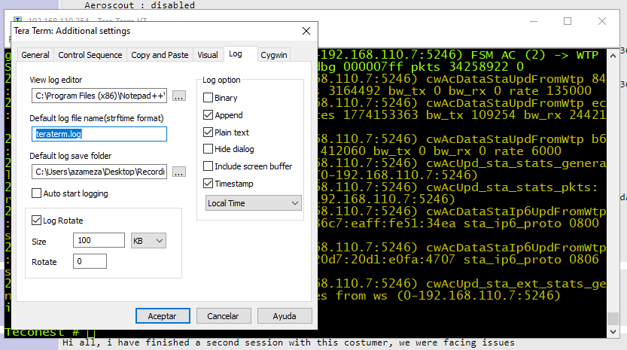Enable the Binary log option
Screen dimensions: 627x350
click(x=208, y=98)
